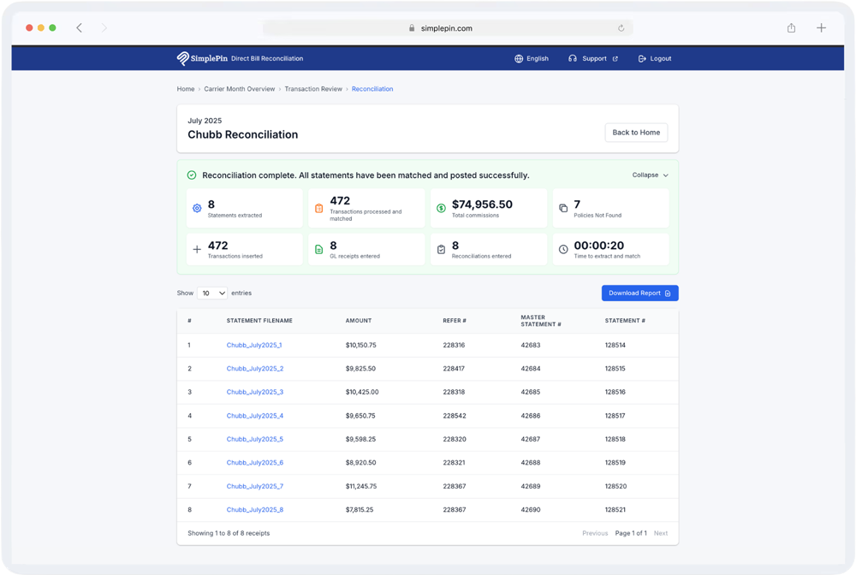Click the STATEMENT FILENAME column header
856x575 pixels.
click(259, 321)
